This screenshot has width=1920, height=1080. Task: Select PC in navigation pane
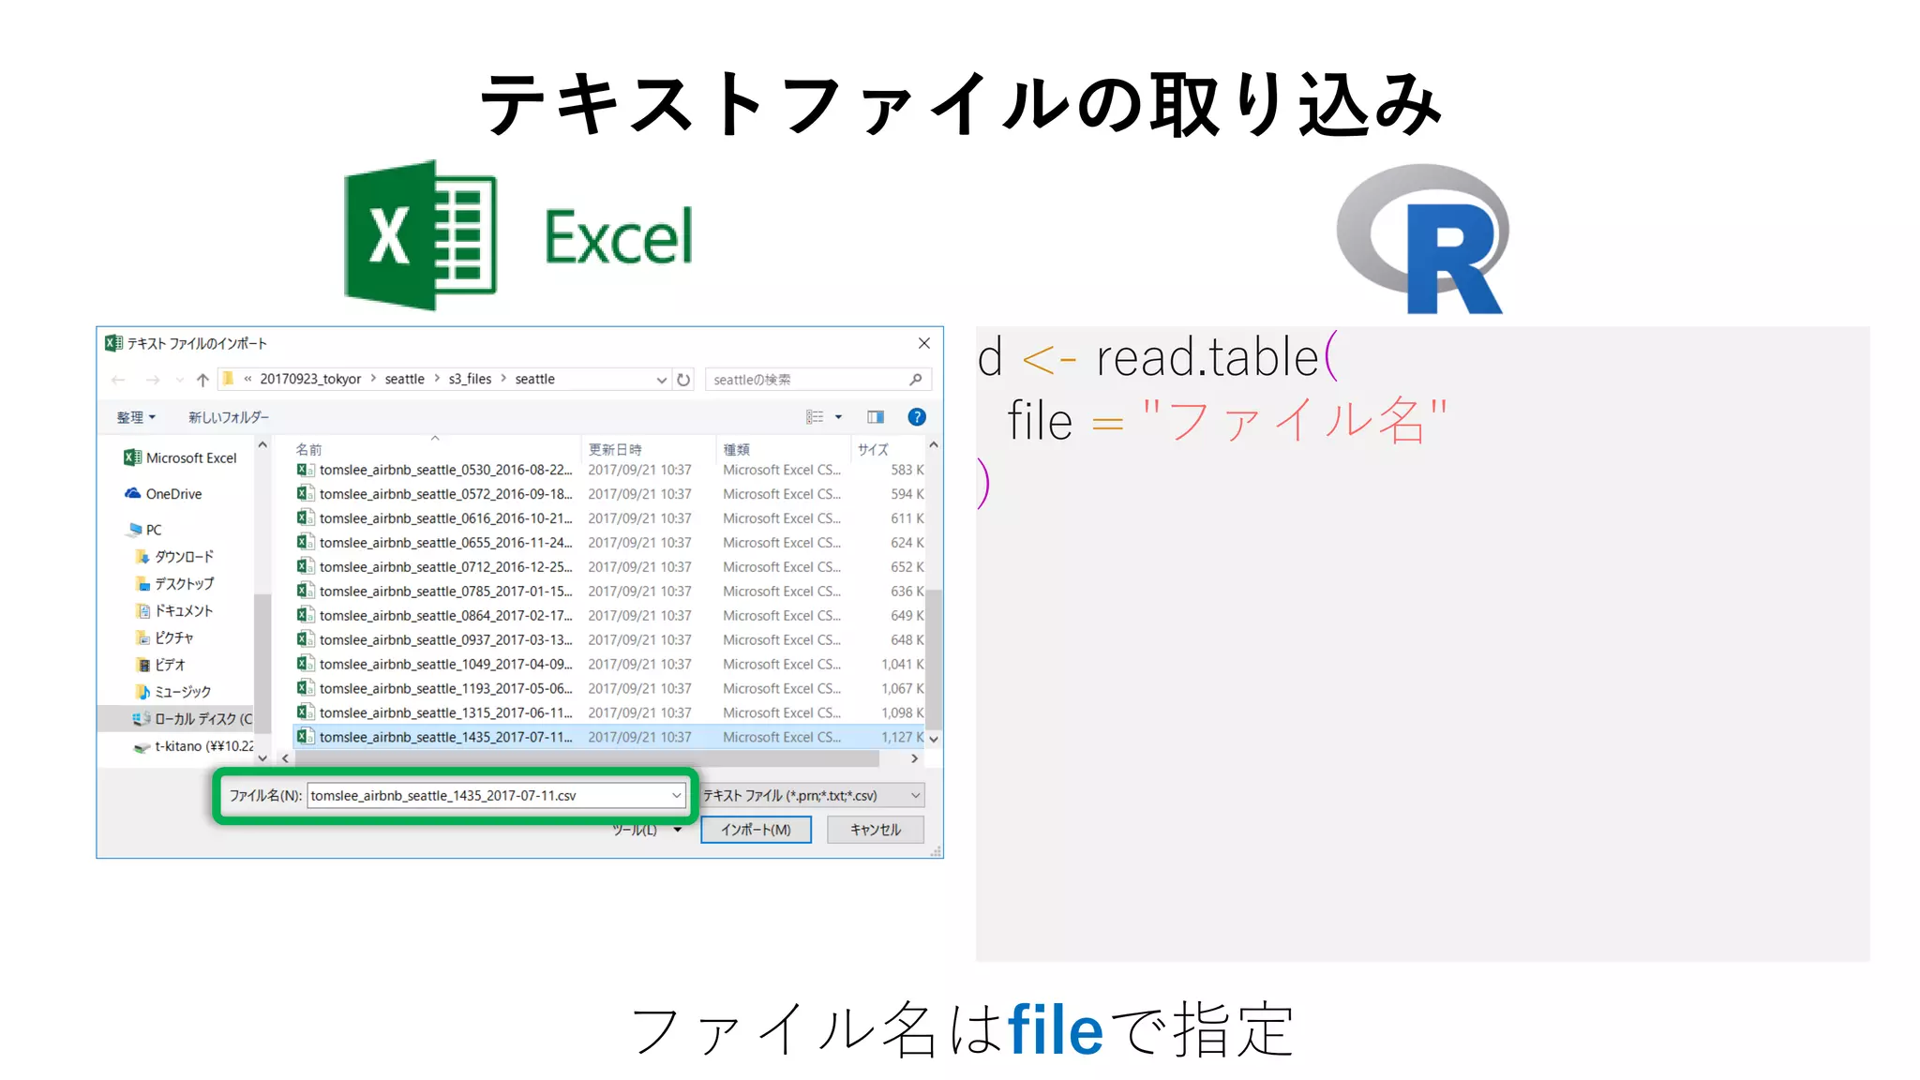[x=144, y=530]
